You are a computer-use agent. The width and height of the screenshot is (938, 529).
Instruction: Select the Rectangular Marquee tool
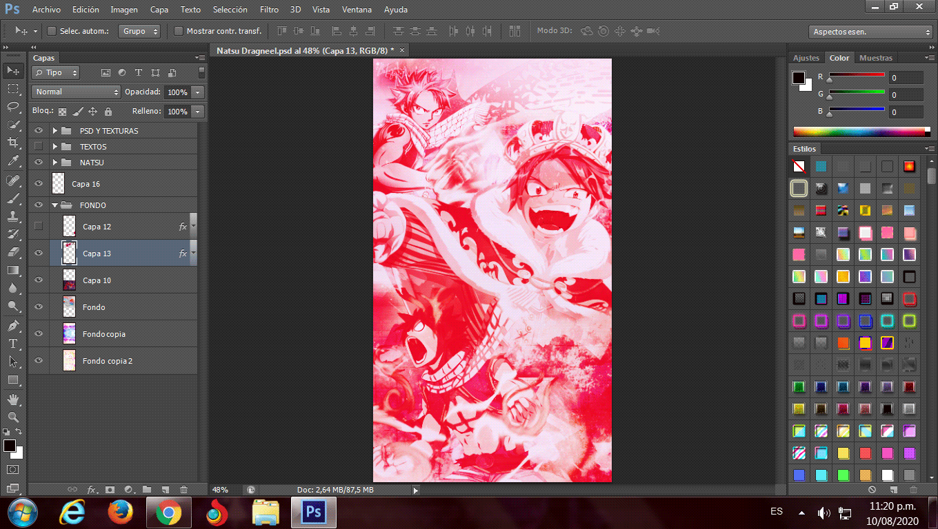coord(12,89)
